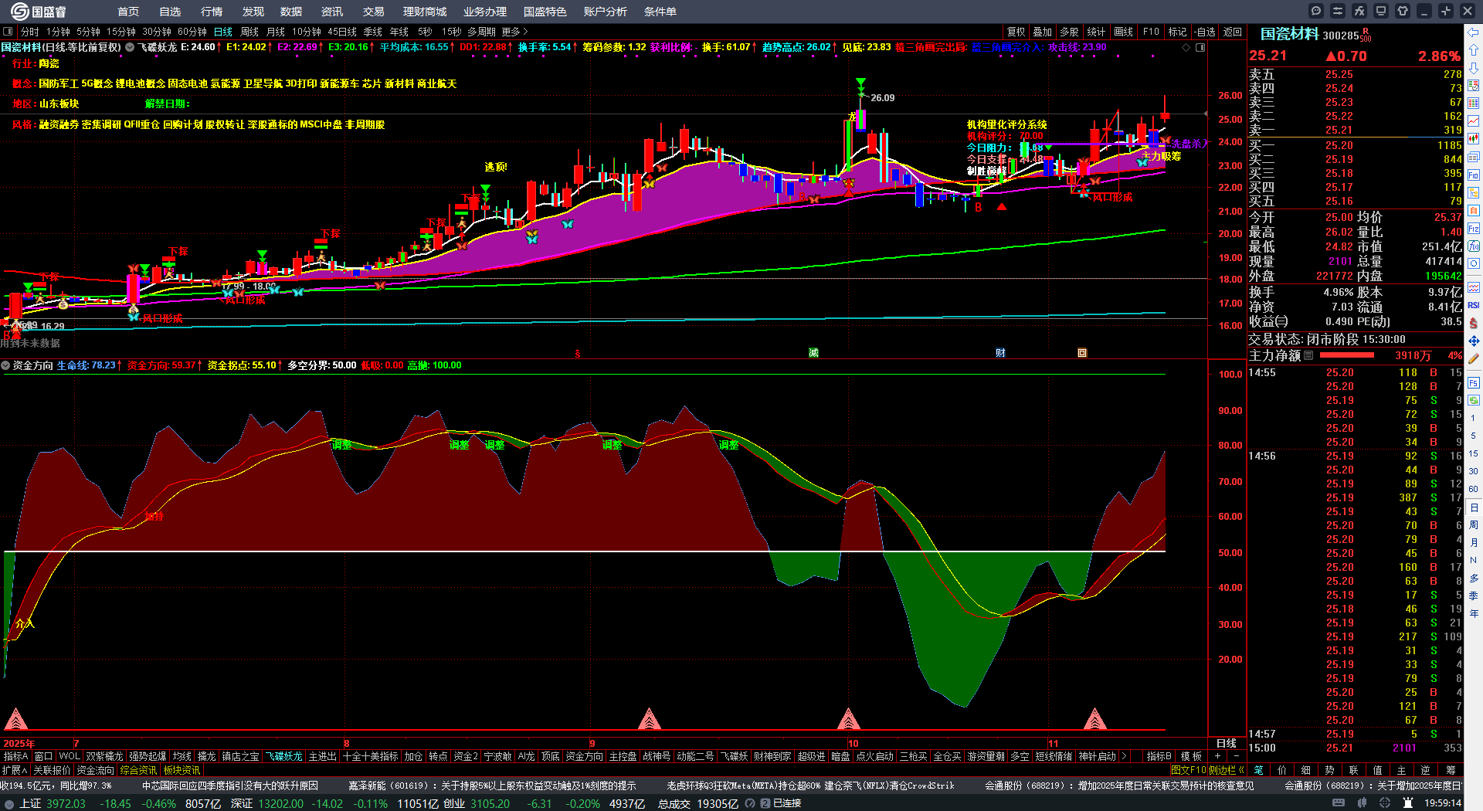This screenshot has height=811, width=1483.
Task: Select the pencil drawing icon in sidebar
Action: (1474, 358)
